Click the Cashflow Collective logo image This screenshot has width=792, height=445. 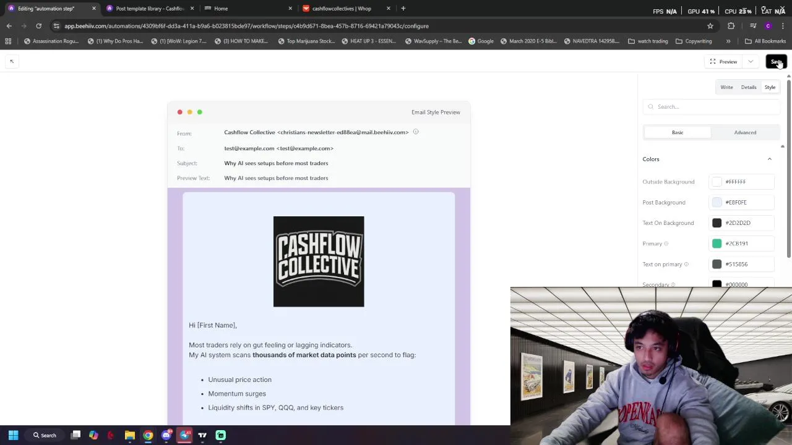pyautogui.click(x=319, y=261)
